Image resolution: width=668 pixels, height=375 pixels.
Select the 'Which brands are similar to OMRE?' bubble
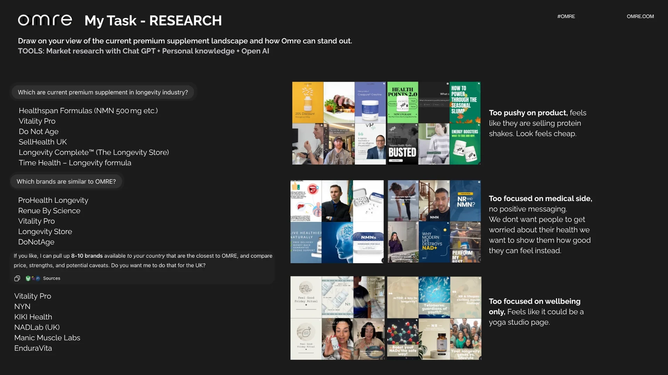click(66, 182)
